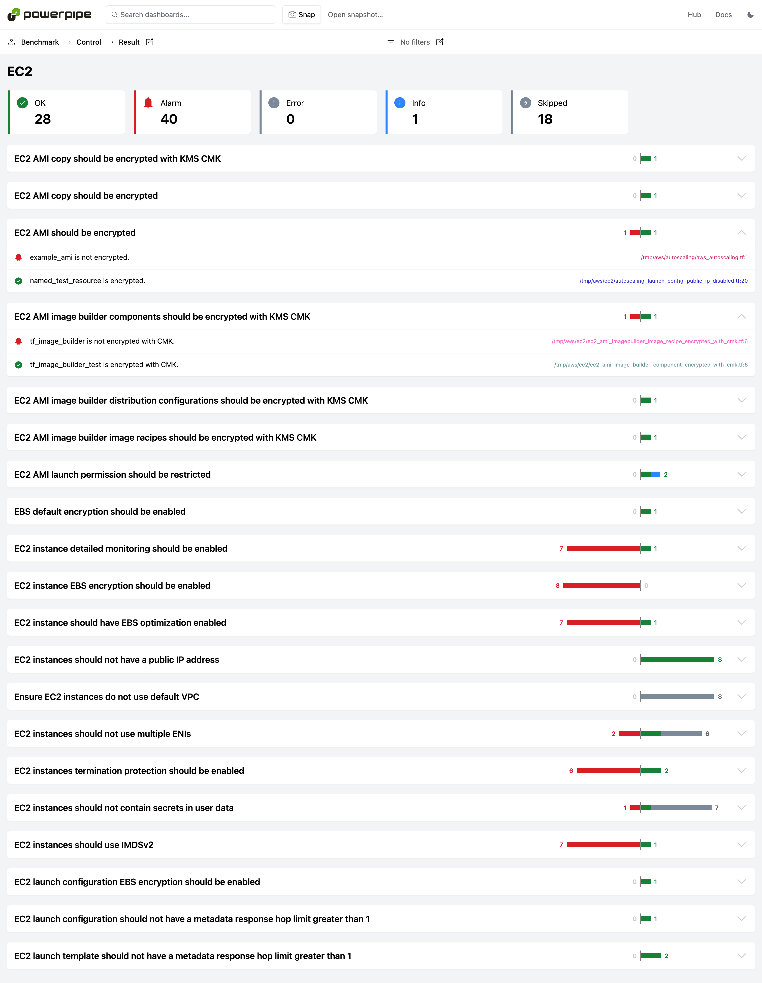Click the Error exclamation icon
Viewport: 762px width, 983px height.
pyautogui.click(x=274, y=103)
